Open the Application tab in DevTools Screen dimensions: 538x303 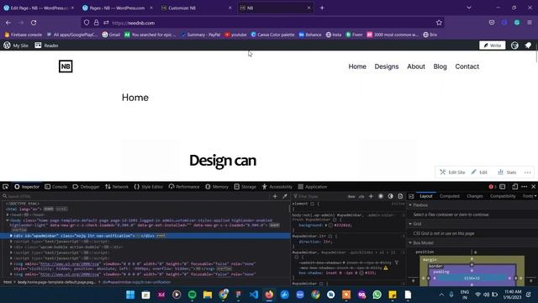(312, 187)
